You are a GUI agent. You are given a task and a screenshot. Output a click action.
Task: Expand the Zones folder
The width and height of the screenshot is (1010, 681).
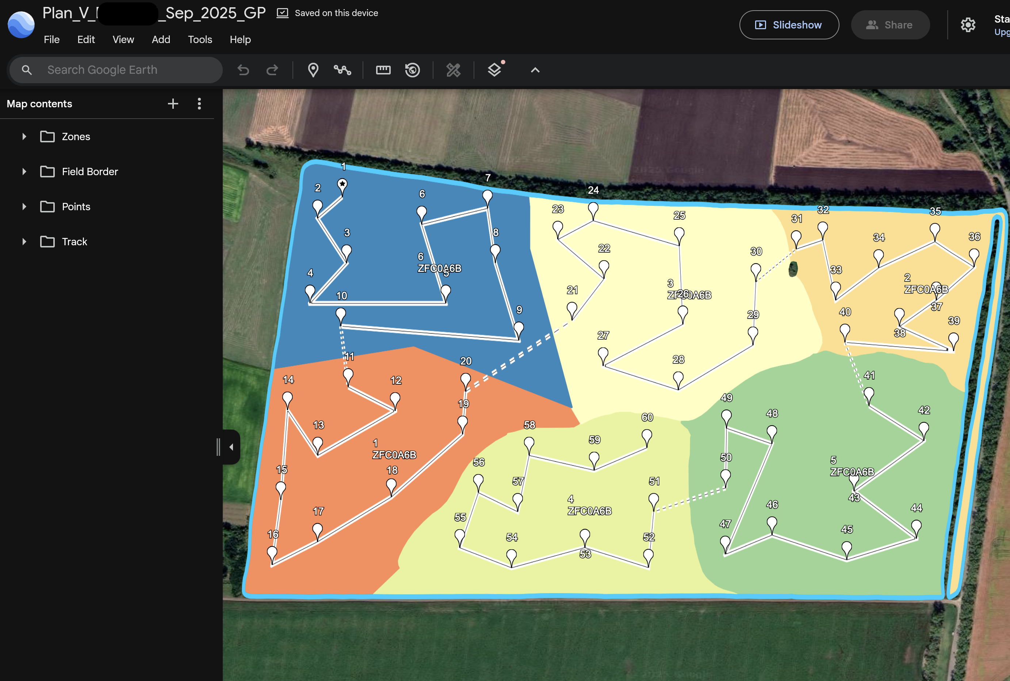coord(24,136)
